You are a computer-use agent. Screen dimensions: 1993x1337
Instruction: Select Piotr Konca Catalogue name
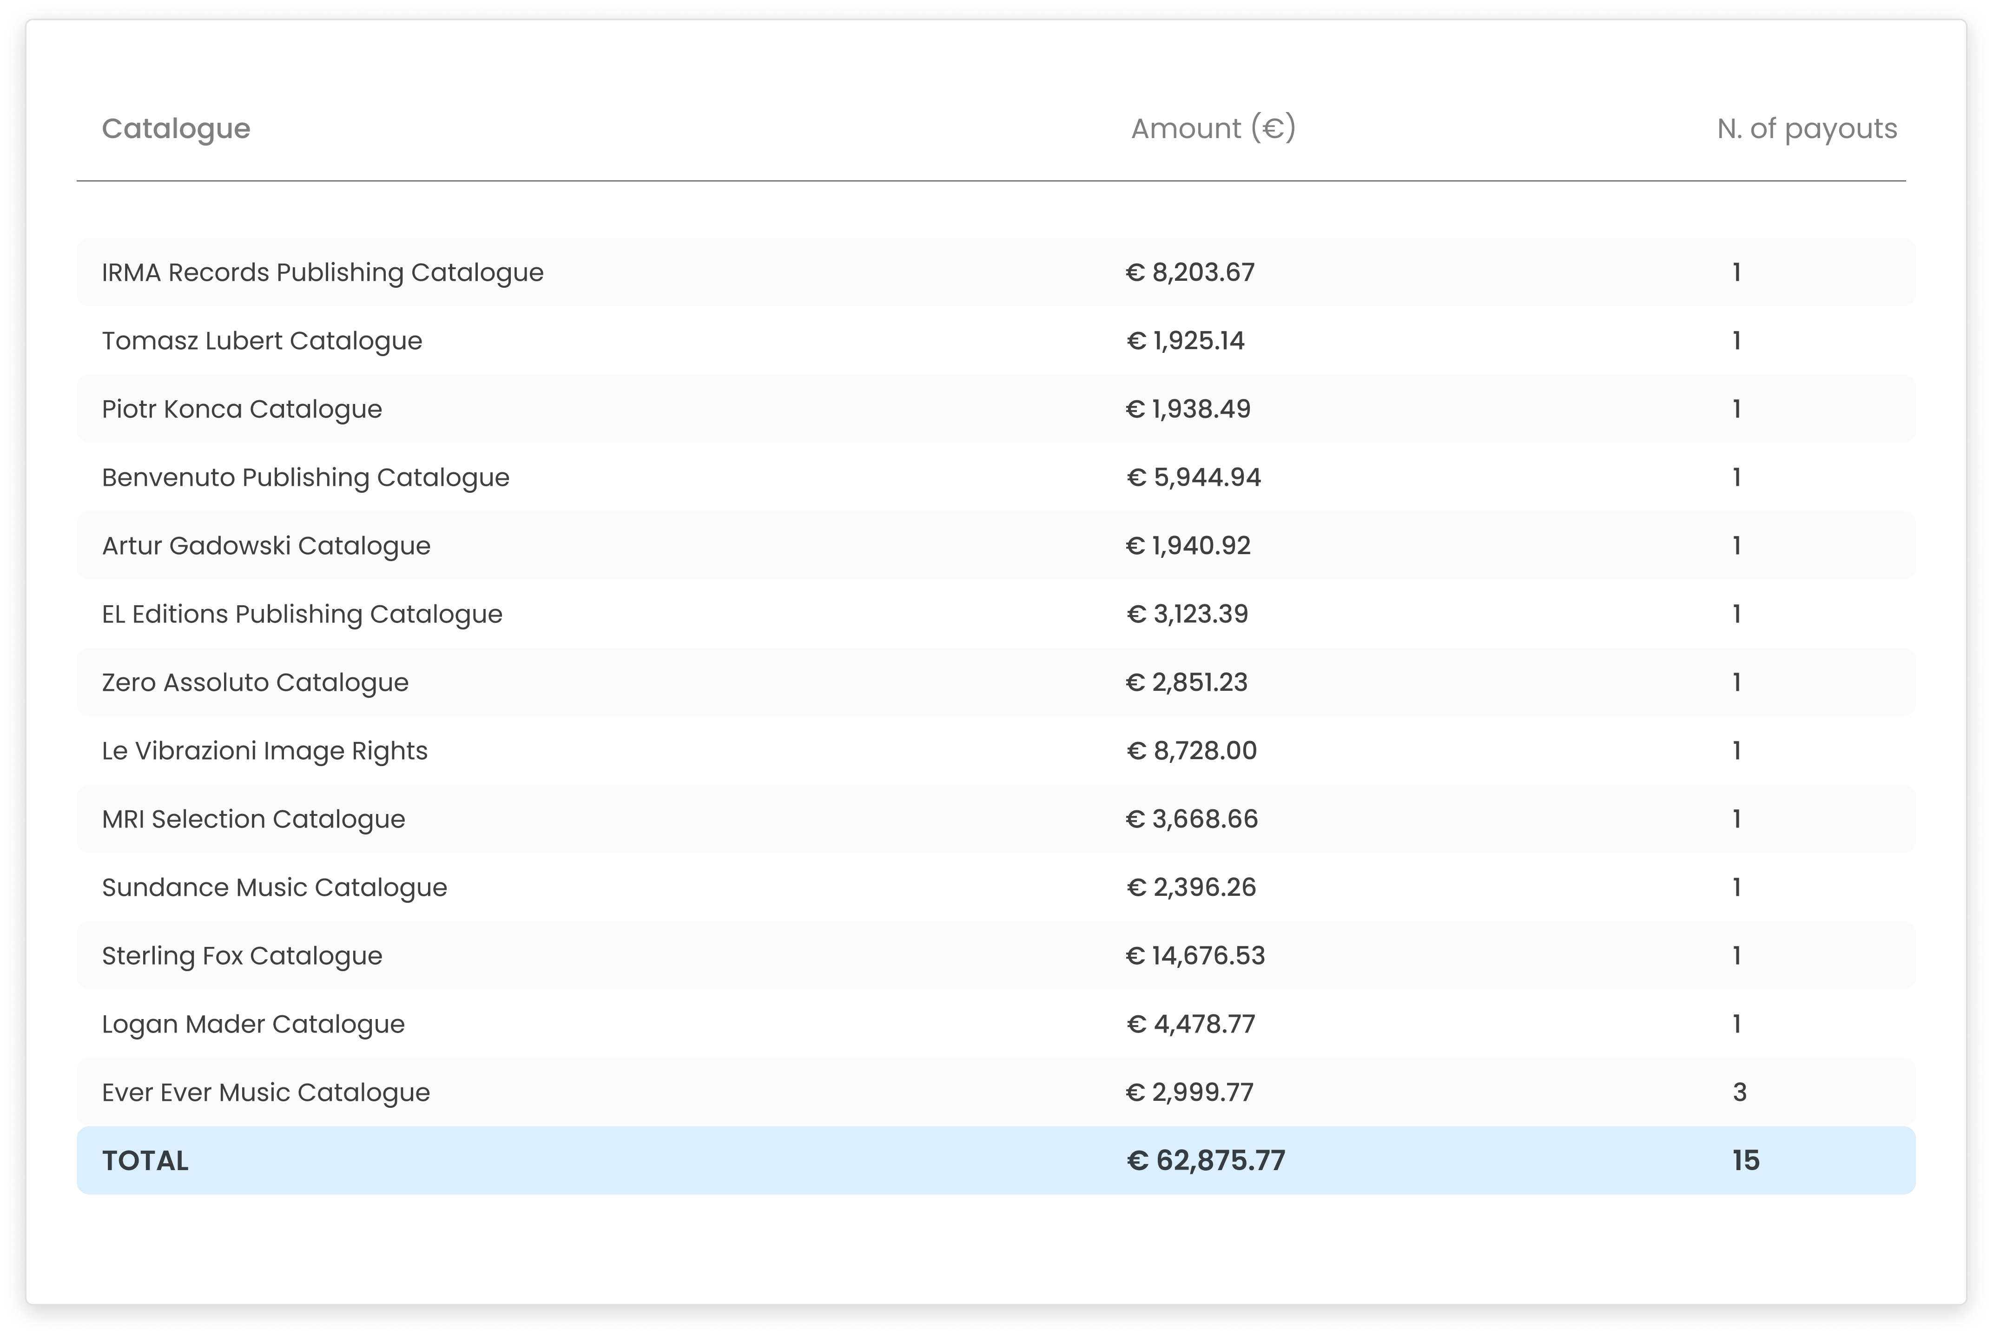pos(241,409)
